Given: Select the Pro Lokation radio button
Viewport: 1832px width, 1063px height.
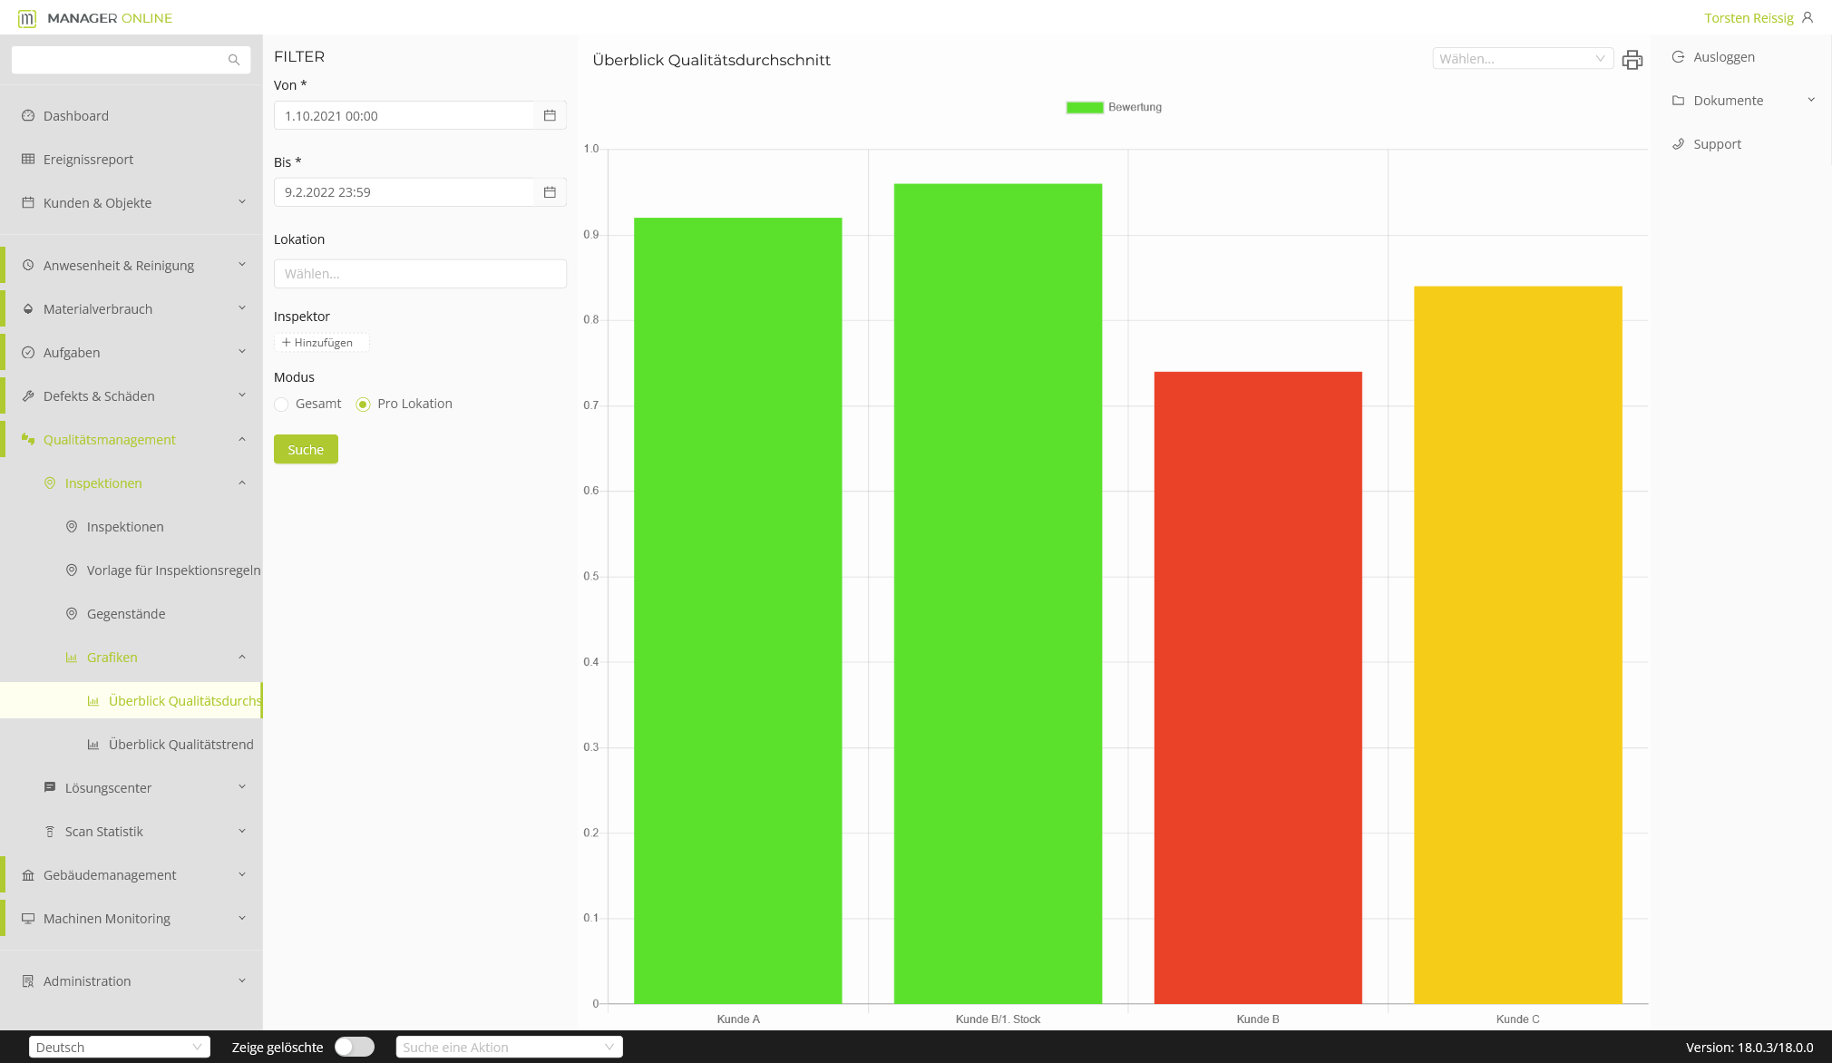Looking at the screenshot, I should (x=363, y=405).
